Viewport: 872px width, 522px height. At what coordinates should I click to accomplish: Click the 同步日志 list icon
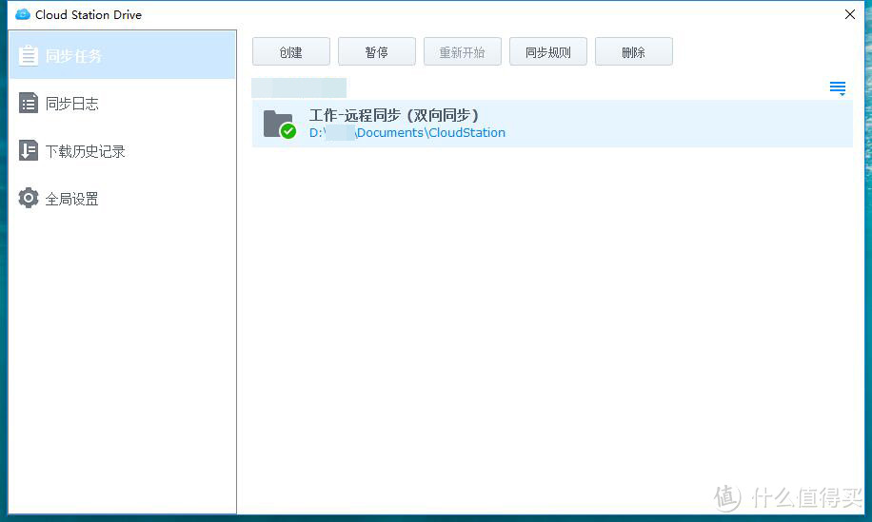coord(29,103)
